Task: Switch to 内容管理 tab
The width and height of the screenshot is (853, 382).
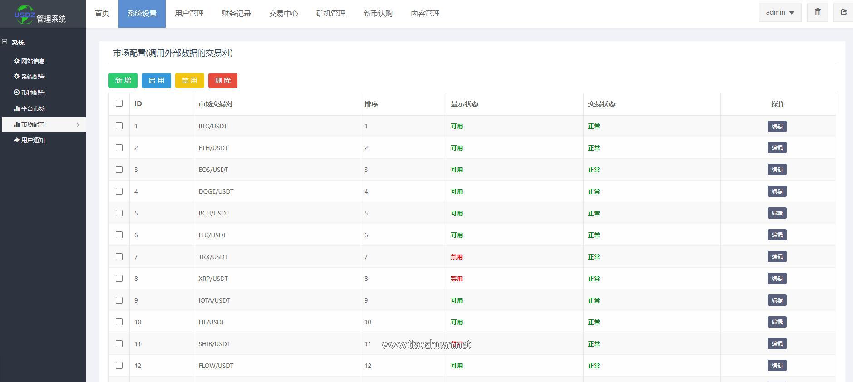Action: [425, 14]
